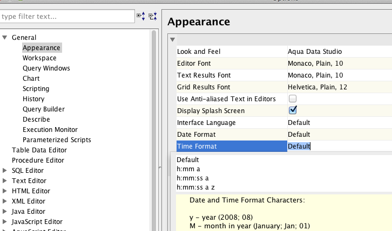This screenshot has height=231, width=392.
Task: Enable Use Anti-aliased Text in Editors
Action: click(x=293, y=99)
